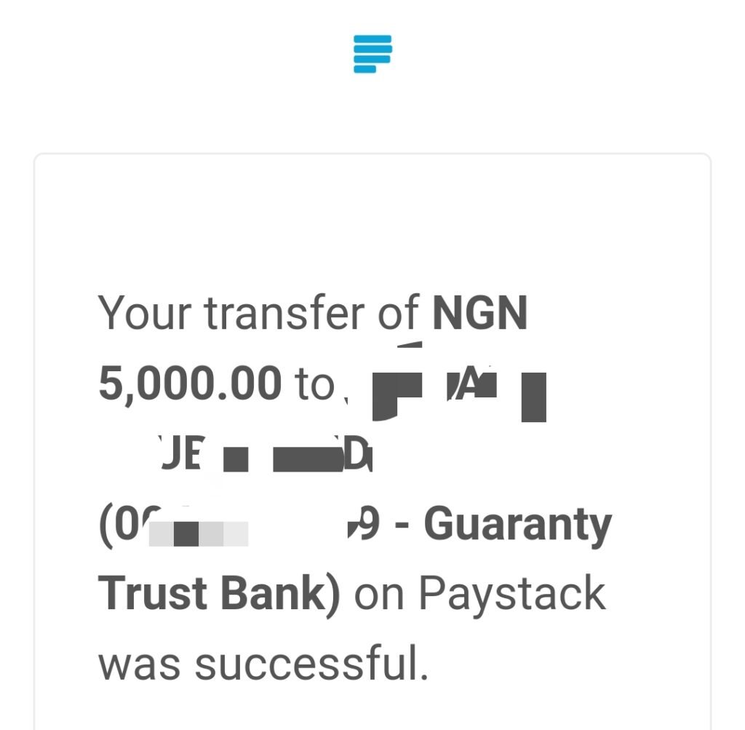Click the partially visible letter A in the recipient name

[x=471, y=381]
